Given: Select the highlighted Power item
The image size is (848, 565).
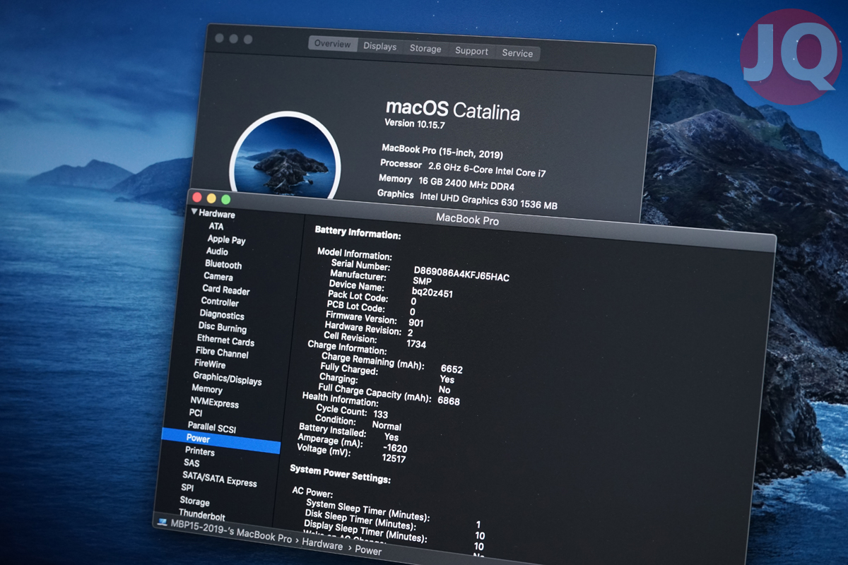Looking at the screenshot, I should pos(220,441).
